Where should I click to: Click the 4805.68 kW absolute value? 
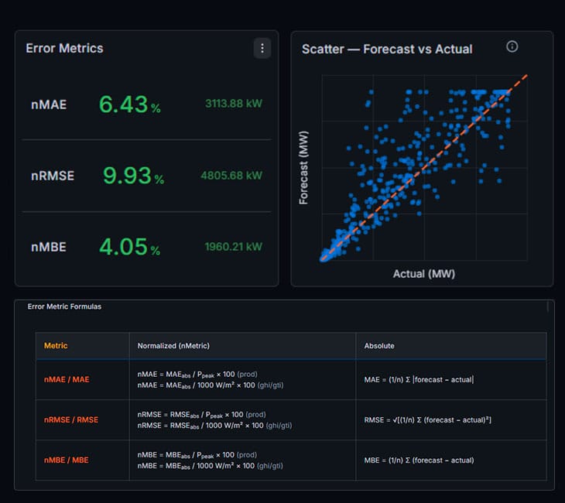(231, 176)
